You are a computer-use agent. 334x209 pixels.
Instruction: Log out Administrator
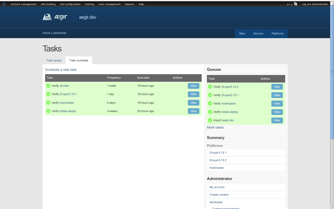point(315,4)
